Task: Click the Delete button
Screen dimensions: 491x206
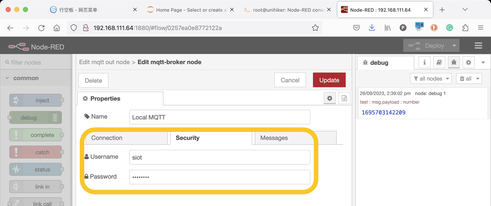Action: (x=93, y=80)
